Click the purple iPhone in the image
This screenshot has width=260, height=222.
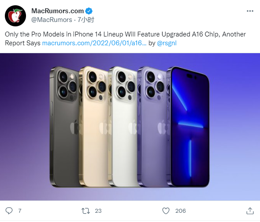point(152,127)
